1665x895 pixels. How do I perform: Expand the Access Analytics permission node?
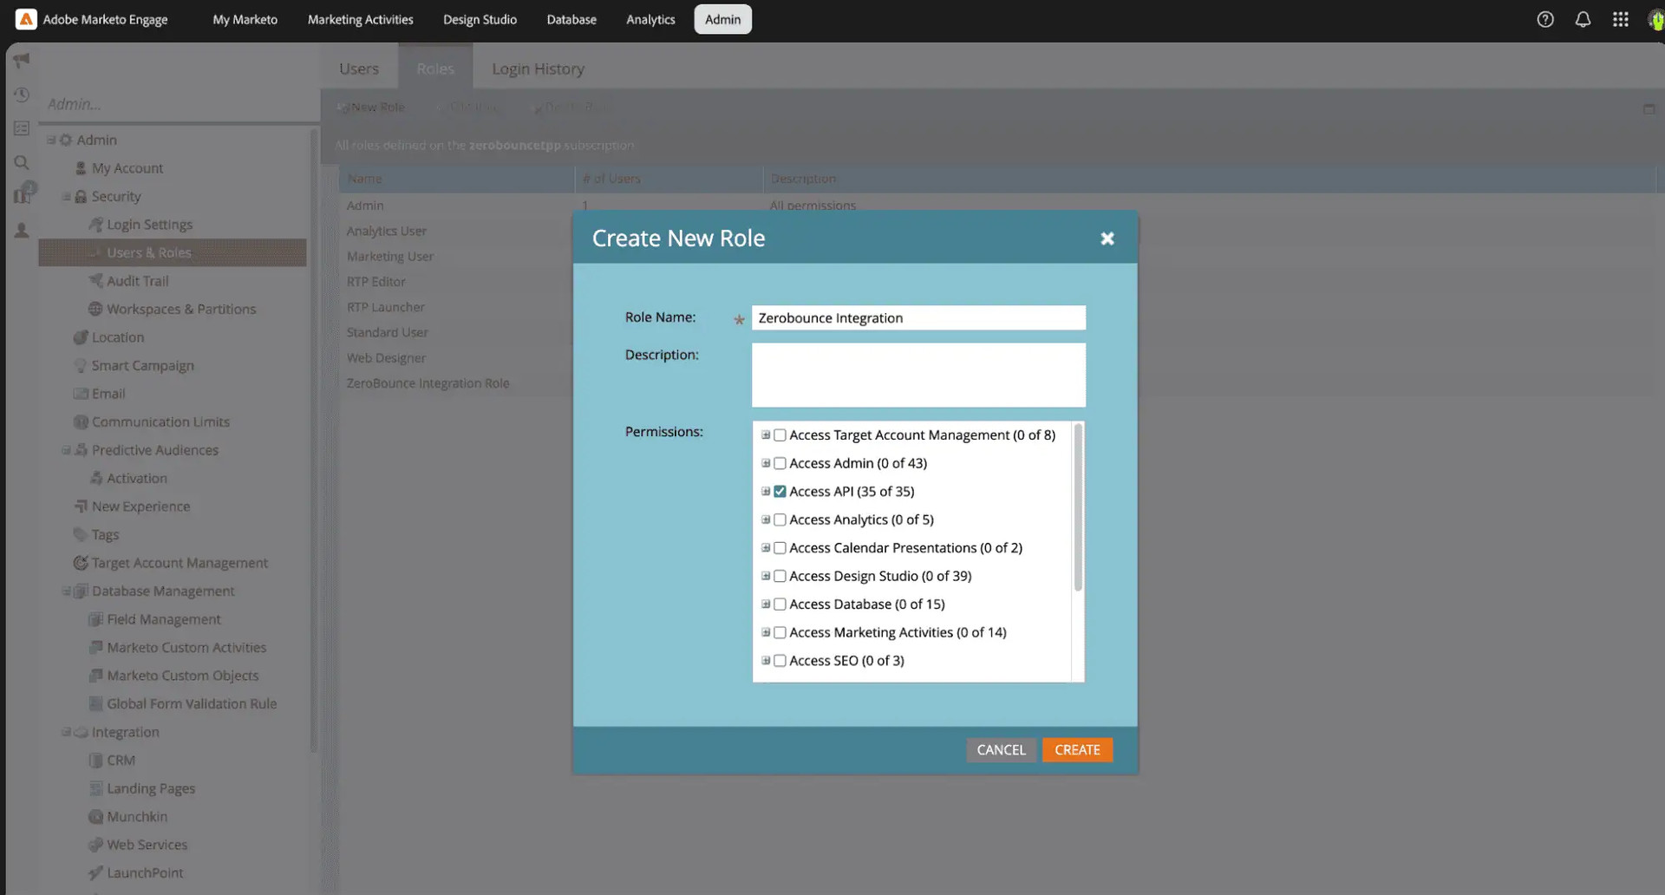766,519
